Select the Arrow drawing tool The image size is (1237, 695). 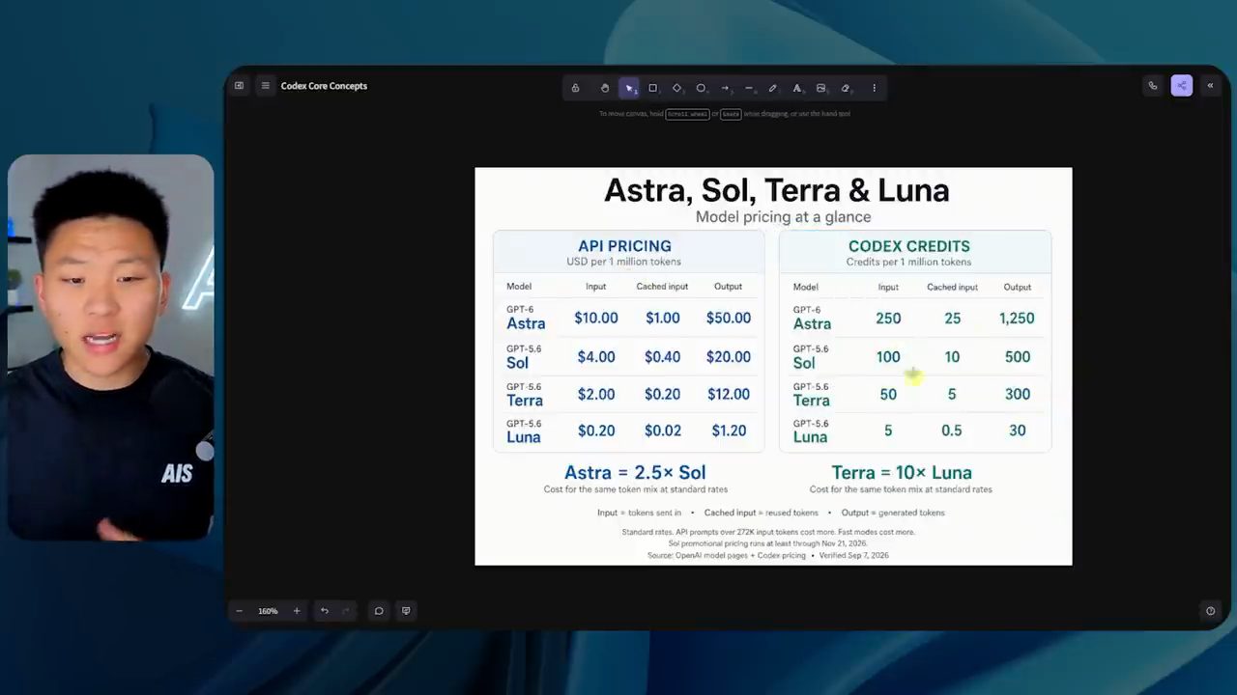[x=725, y=88]
